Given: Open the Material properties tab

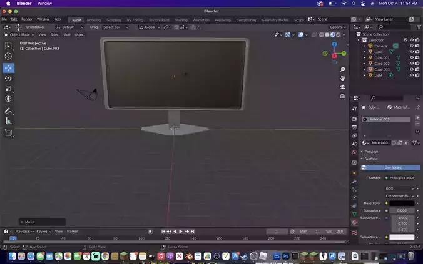Looking at the screenshot, I should click(x=354, y=223).
